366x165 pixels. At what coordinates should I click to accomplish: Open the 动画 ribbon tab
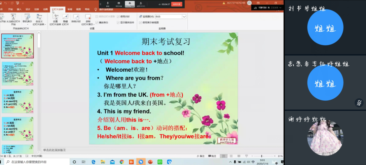pyautogui.click(x=45, y=10)
